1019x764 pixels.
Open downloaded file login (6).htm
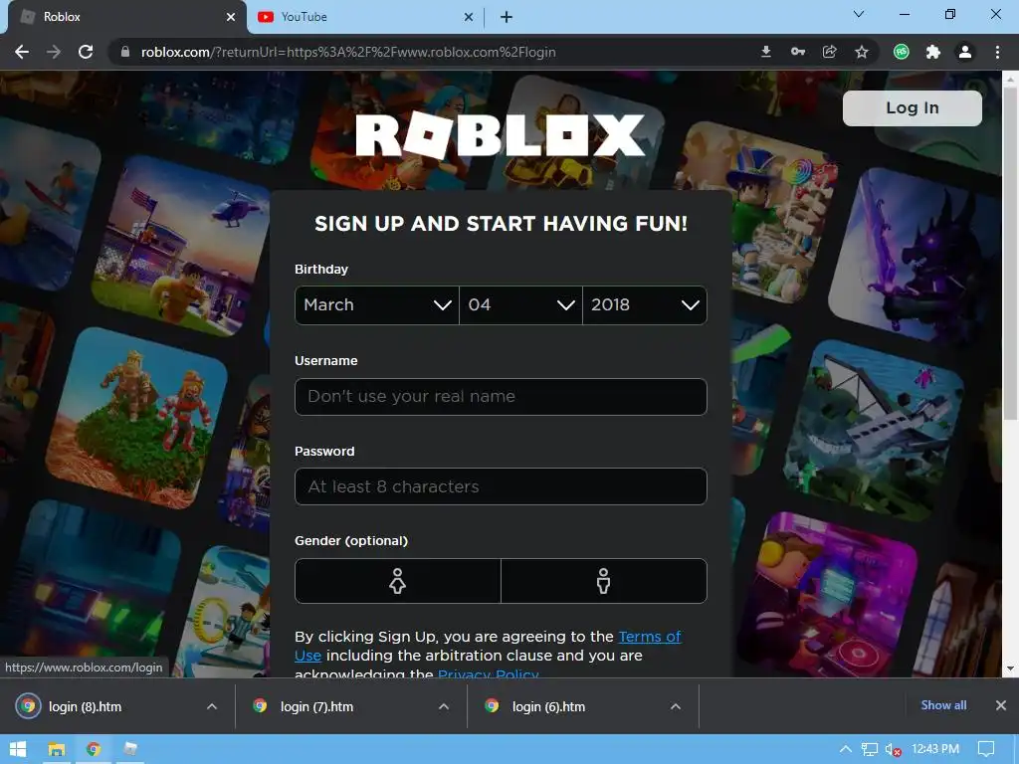[x=548, y=706]
